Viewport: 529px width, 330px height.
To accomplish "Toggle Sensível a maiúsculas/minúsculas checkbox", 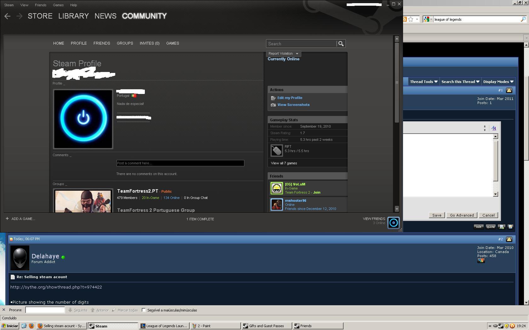I will [144, 310].
